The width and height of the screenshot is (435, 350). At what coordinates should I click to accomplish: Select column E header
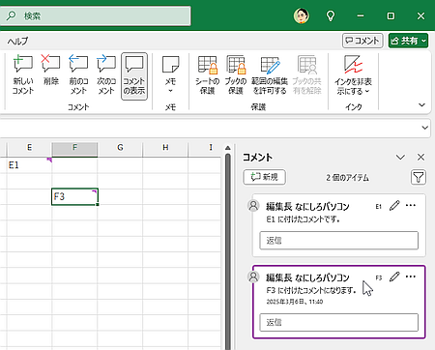pos(29,148)
